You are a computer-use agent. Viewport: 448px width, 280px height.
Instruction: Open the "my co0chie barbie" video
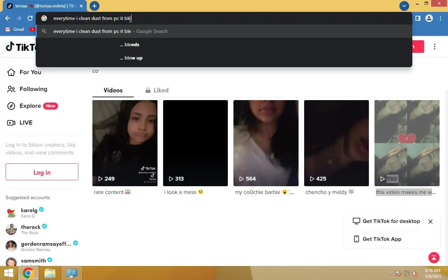266,143
